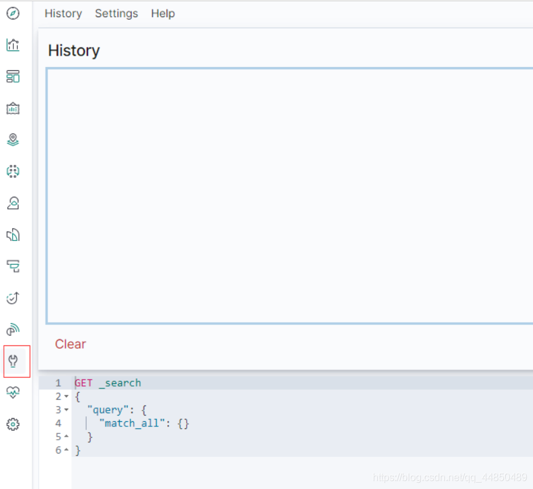The height and width of the screenshot is (489, 533).
Task: Open the Logs icon in the sidebar
Action: [x=13, y=235]
